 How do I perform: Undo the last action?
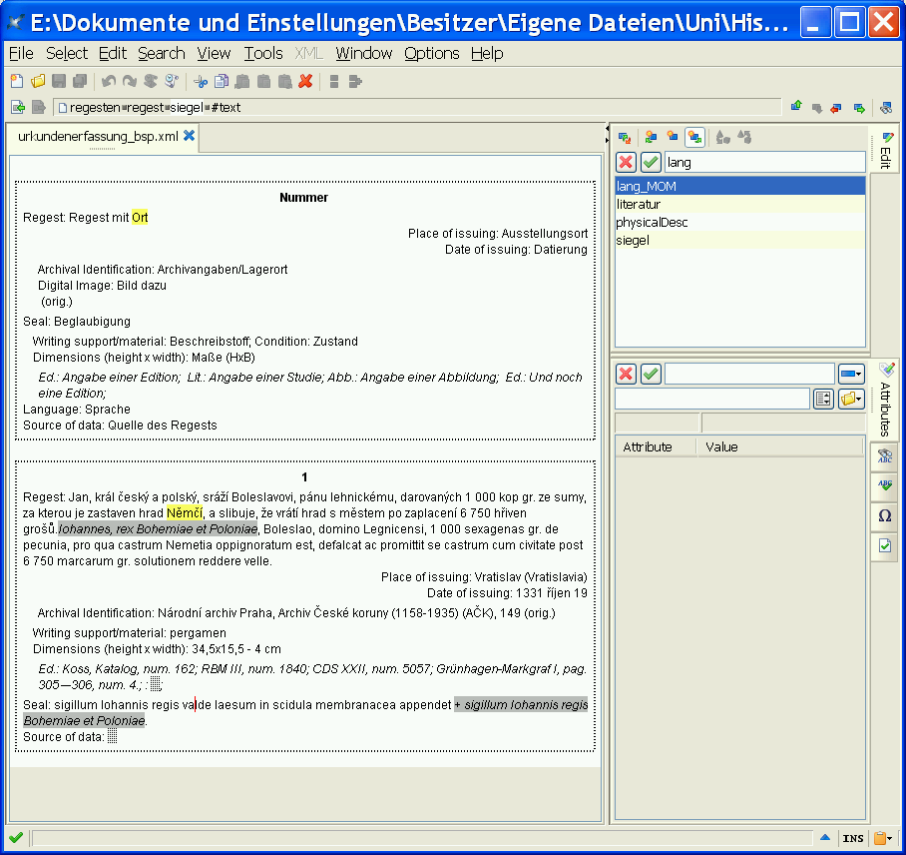[x=109, y=82]
